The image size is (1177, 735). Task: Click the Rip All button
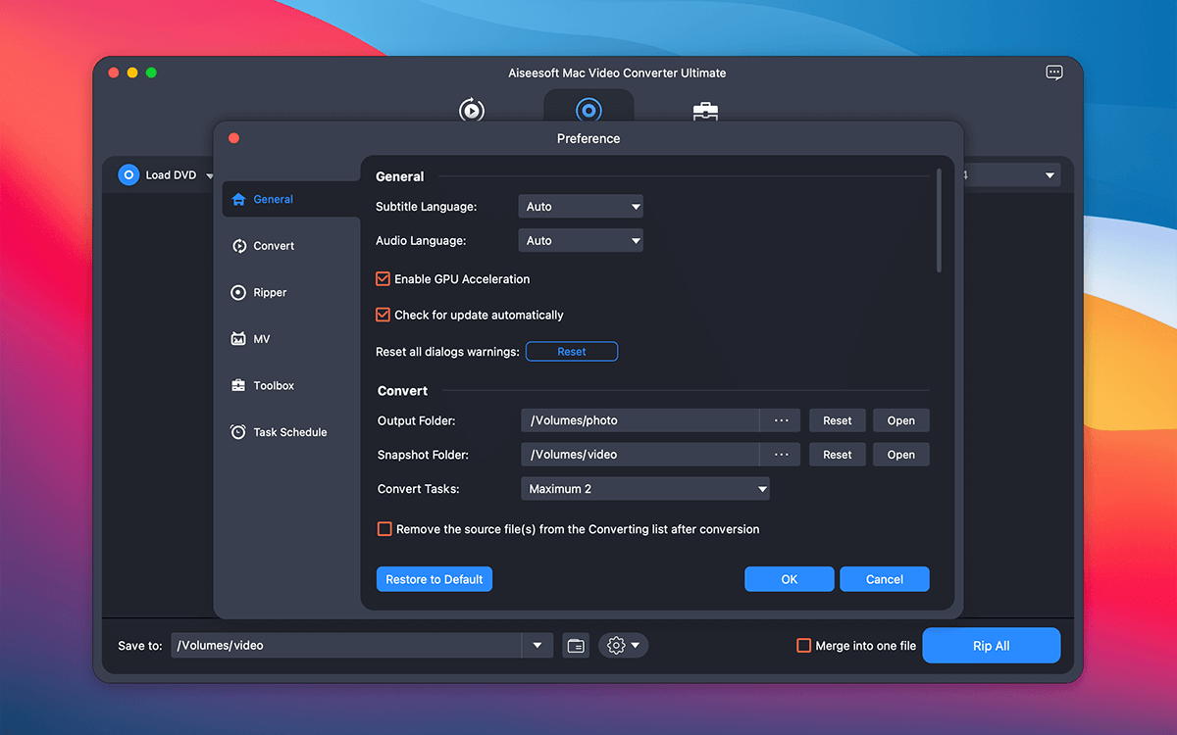point(991,646)
